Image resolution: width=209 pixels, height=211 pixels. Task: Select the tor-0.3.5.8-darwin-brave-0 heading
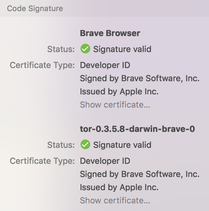(137, 129)
